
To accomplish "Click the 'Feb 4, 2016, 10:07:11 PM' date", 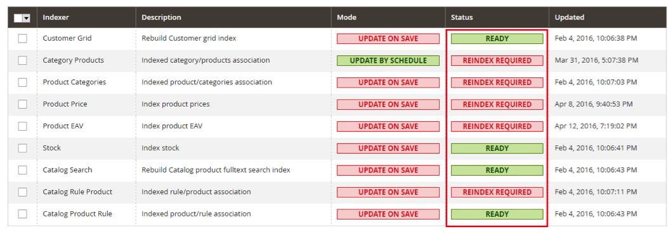I will 596,192.
